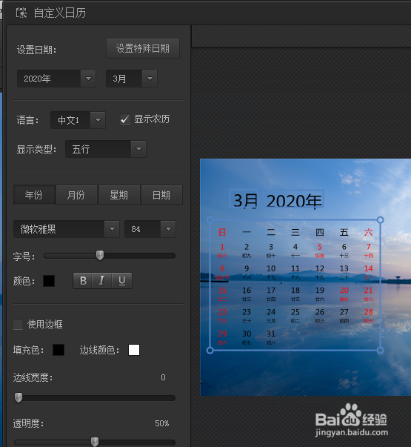
Task: Click date 5 in the calendar preview
Action: click(320, 247)
